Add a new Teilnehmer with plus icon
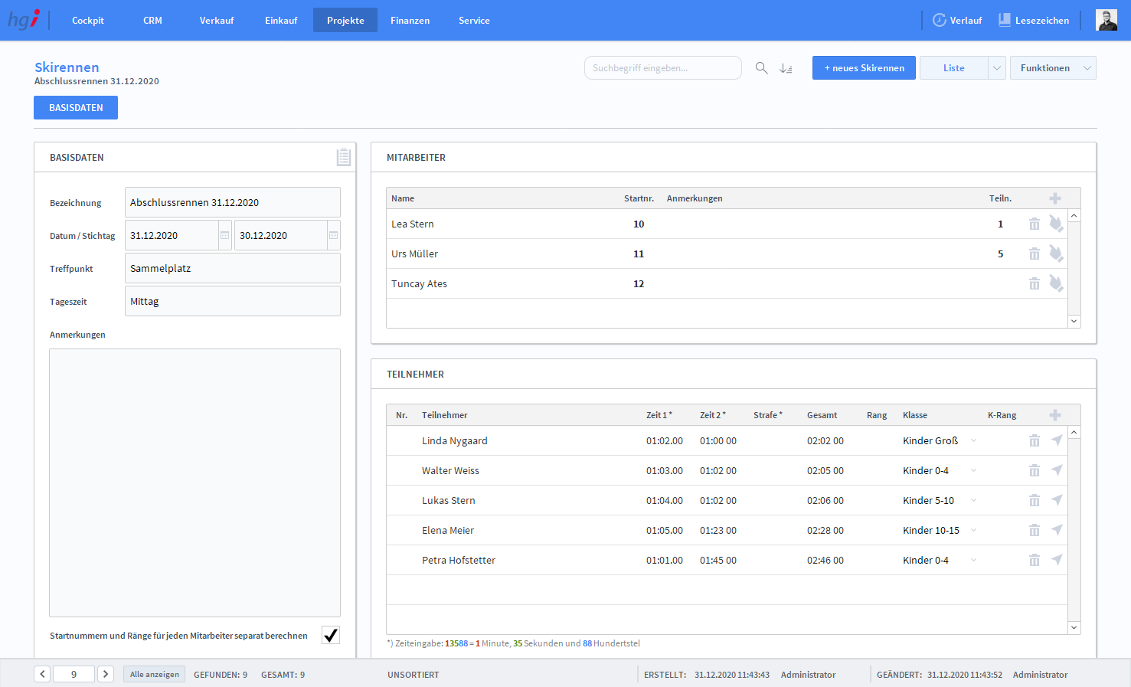1131x687 pixels. (x=1054, y=415)
